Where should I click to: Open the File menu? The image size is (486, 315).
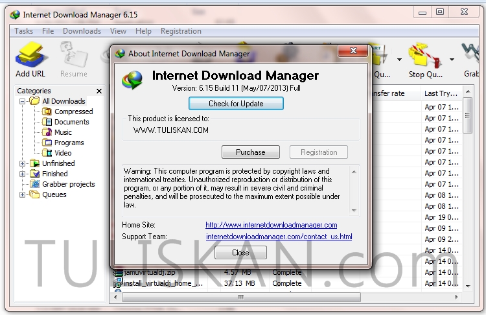click(48, 31)
